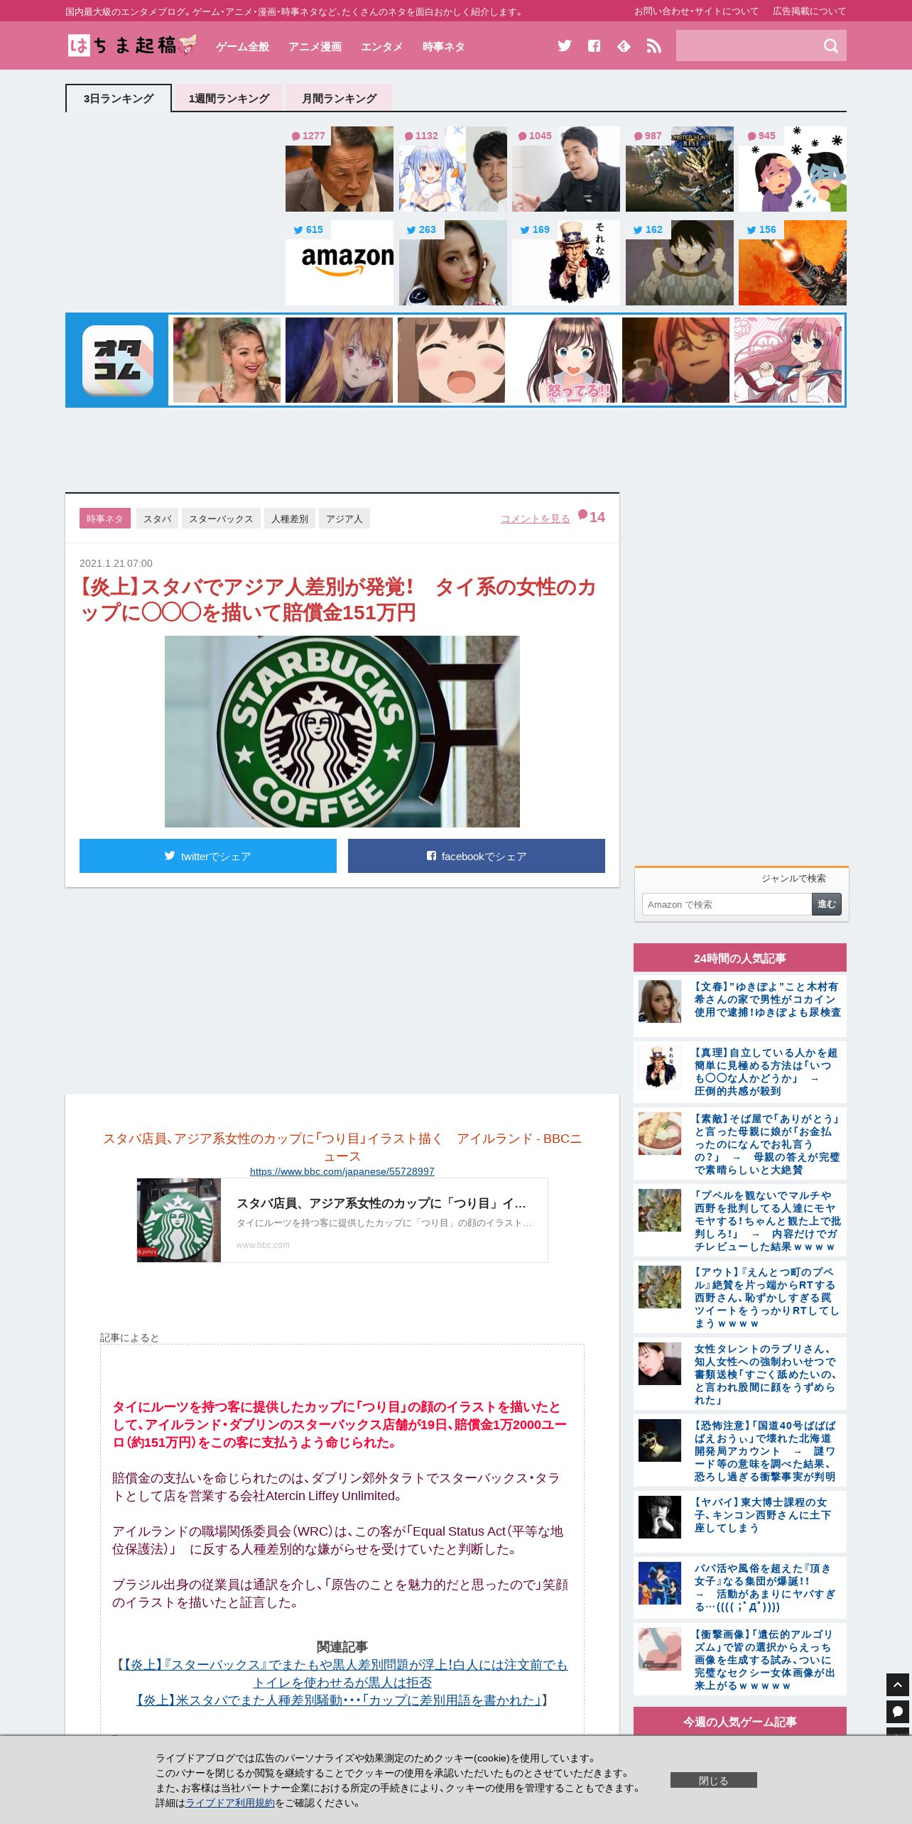
Task: Close the cookie banner with 閉じる
Action: point(713,1780)
